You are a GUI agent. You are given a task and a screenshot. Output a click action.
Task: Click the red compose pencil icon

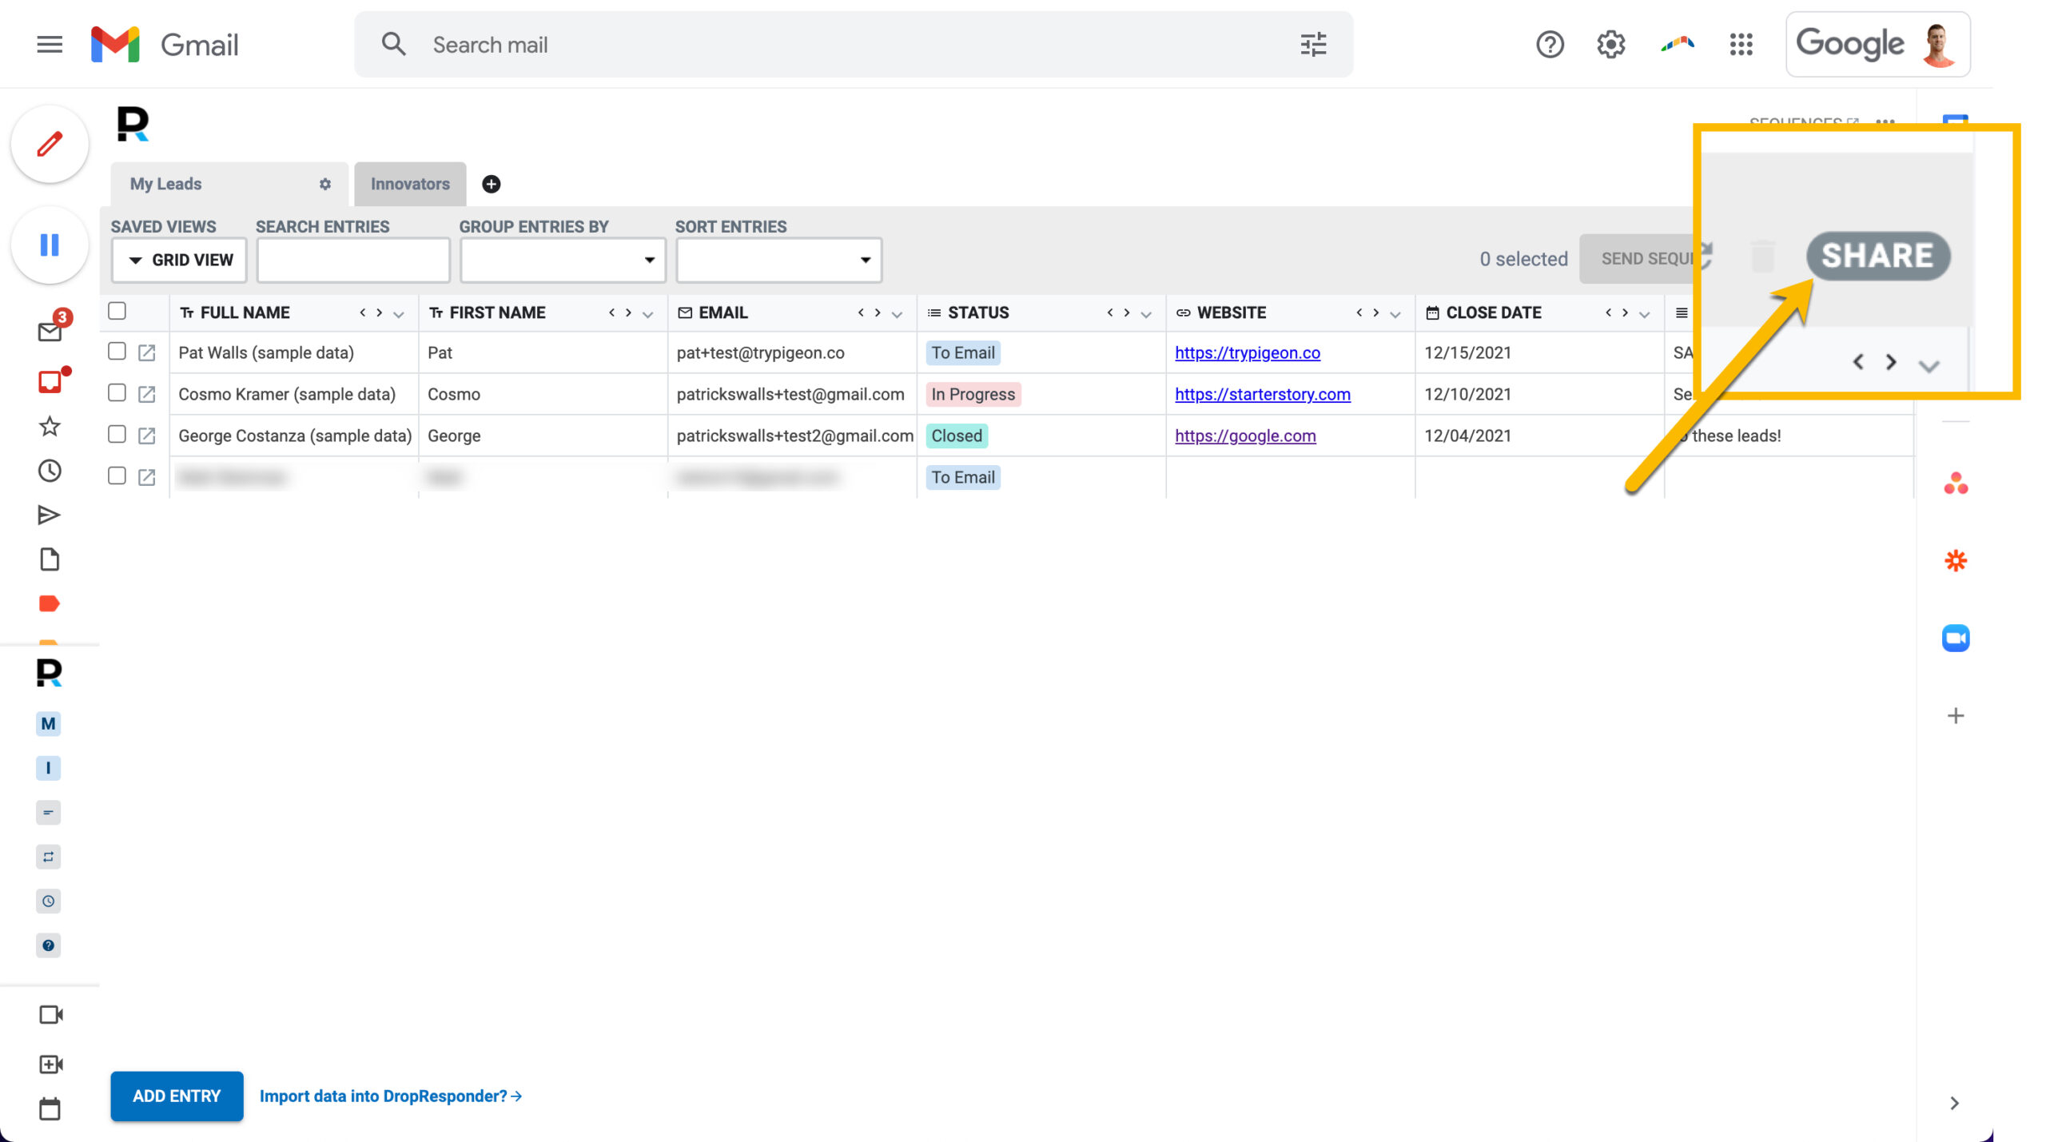(x=50, y=145)
